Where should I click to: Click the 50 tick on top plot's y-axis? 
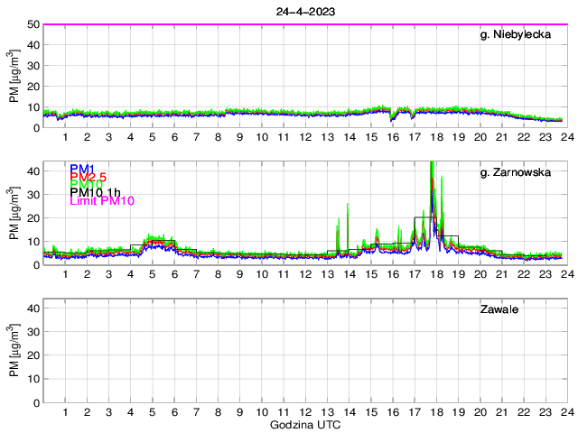pyautogui.click(x=32, y=24)
